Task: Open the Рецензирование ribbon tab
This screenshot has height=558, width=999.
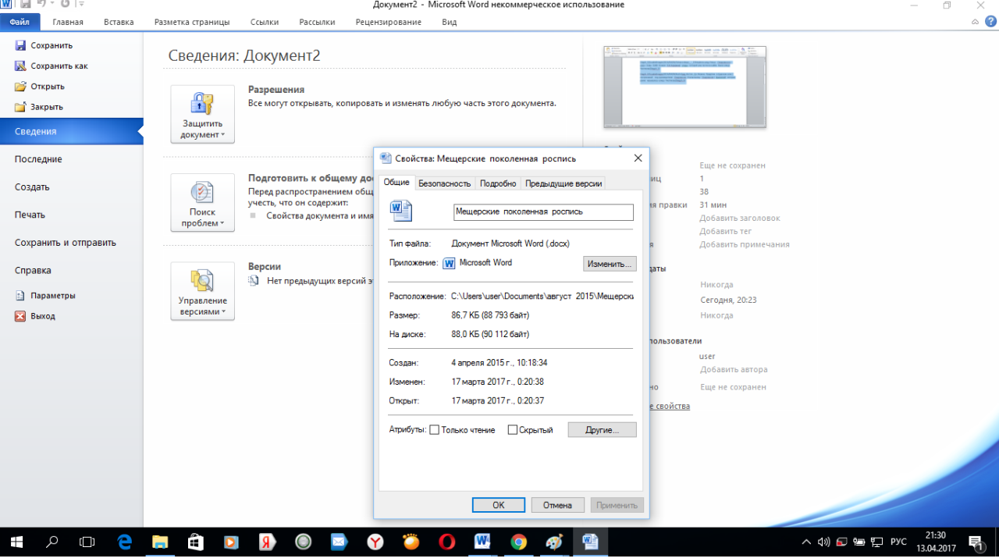Action: [389, 22]
